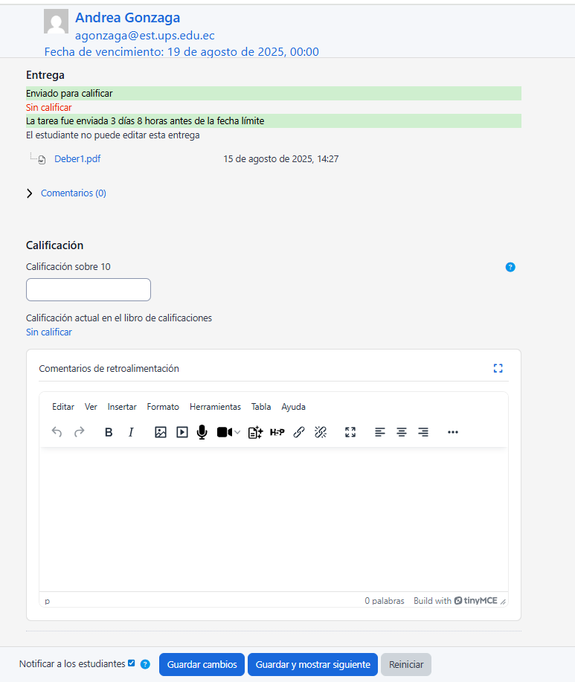Click the H5P content icon
This screenshot has height=682, width=575.
click(x=277, y=432)
